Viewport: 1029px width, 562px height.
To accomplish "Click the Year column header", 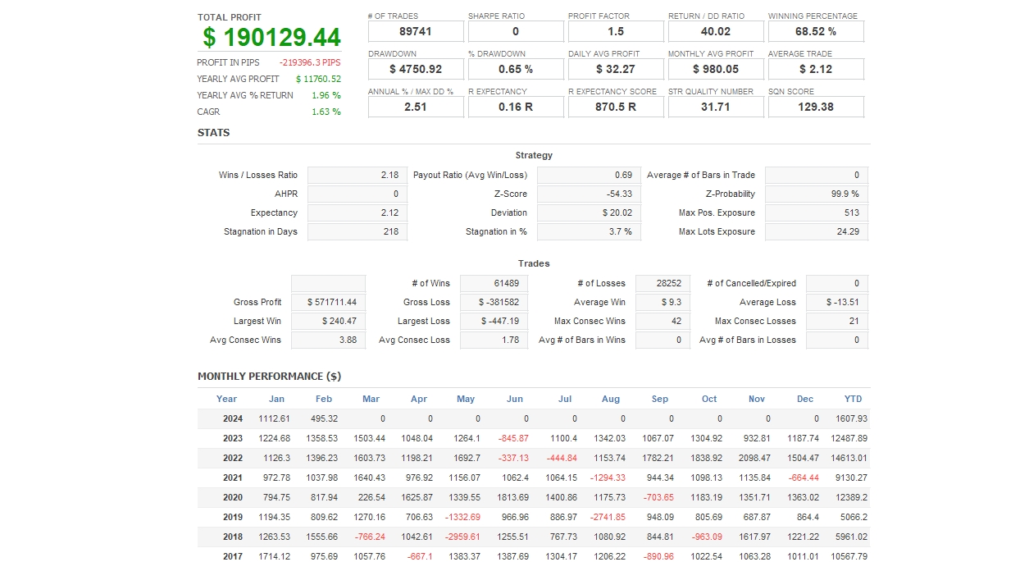I will [x=226, y=399].
